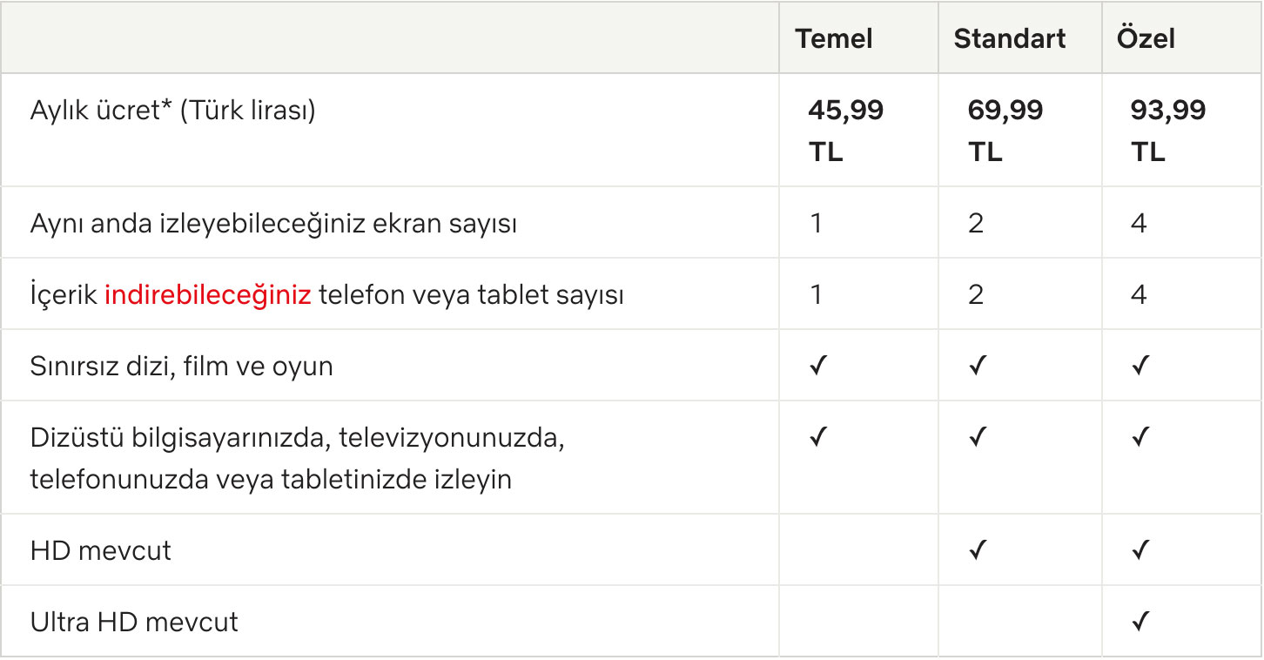Click the Temel plan column header

pos(833,39)
